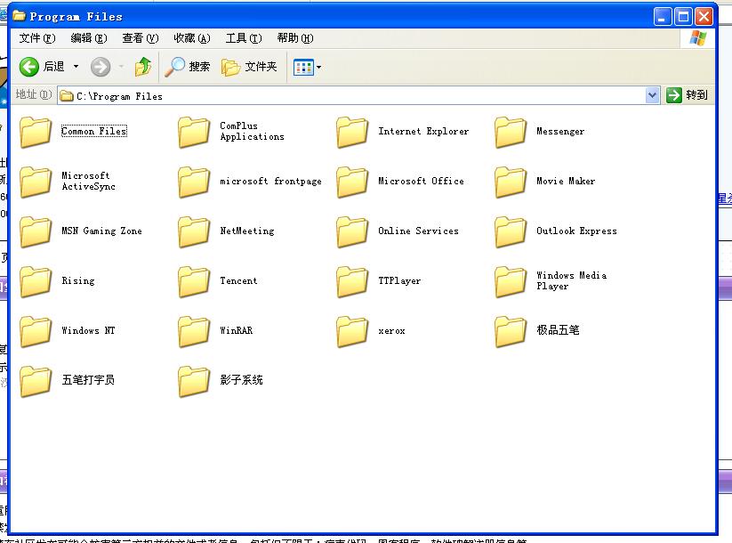This screenshot has height=543, width=732.
Task: Select the xerox folder icon
Action: [x=352, y=332]
